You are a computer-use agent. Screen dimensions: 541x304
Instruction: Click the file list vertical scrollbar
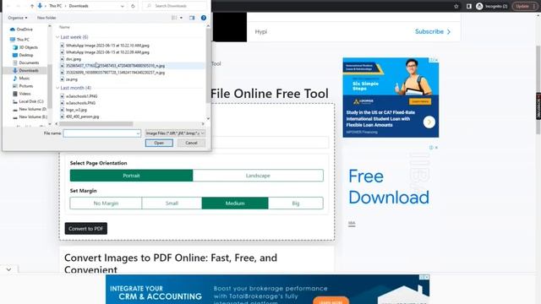[208, 66]
